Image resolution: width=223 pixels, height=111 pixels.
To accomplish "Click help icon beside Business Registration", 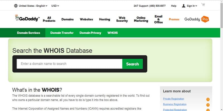I will coord(208,105).
